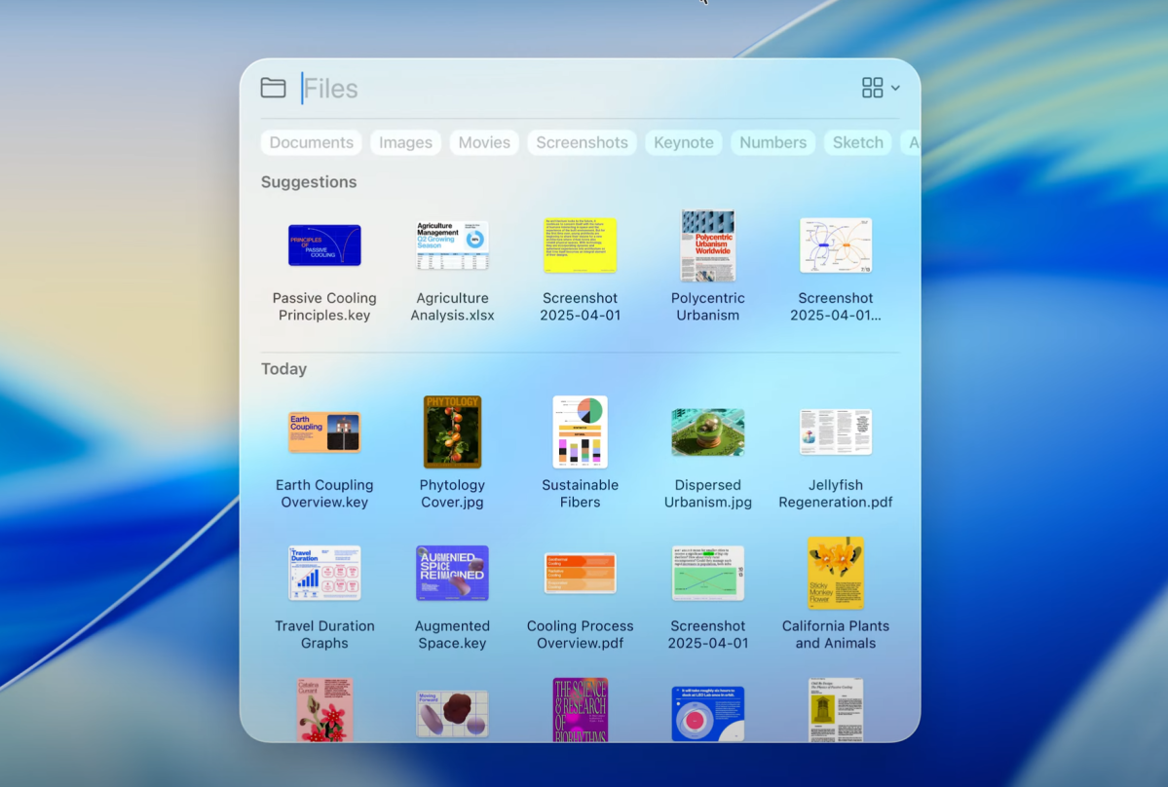Screen dimensions: 1168x787
Task: Open Dispersed Urbanism.jpg thumbnail
Action: (x=707, y=431)
